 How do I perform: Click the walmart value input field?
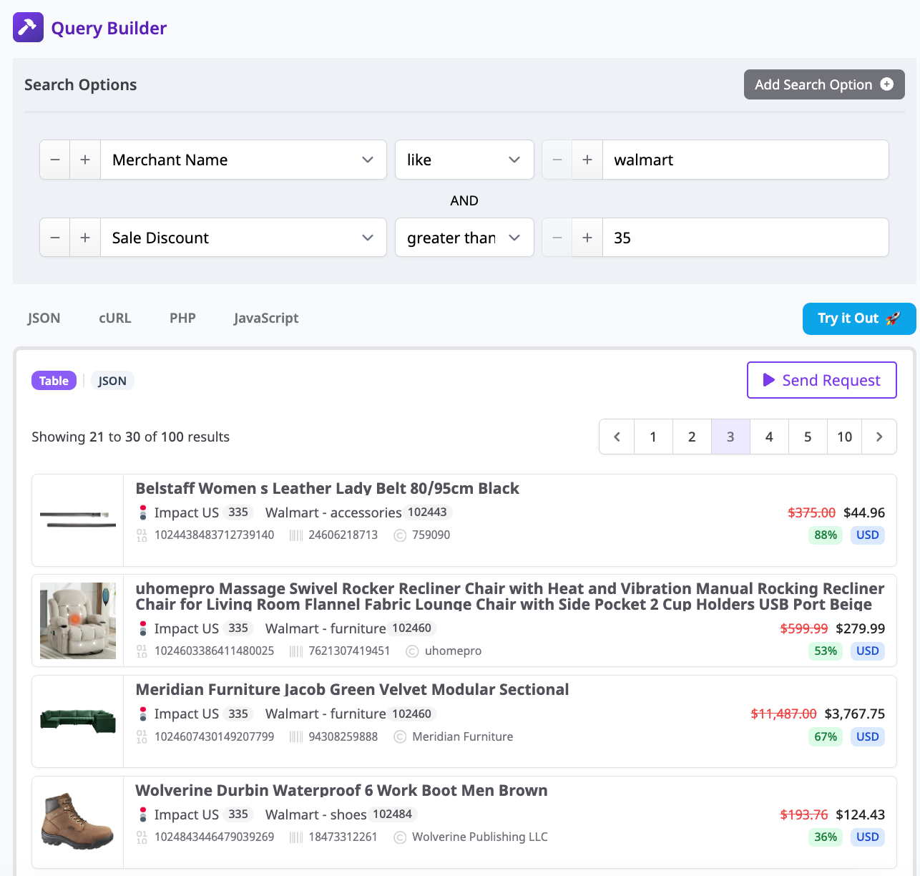coord(745,160)
